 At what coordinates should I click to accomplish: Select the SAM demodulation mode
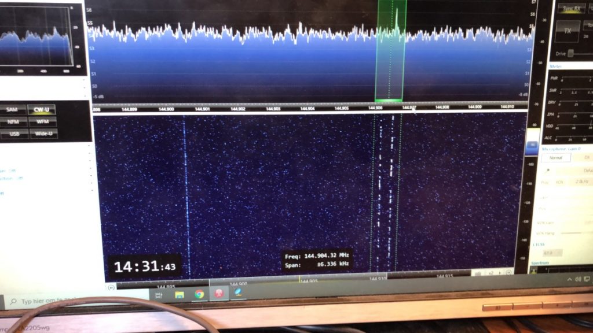coord(13,109)
